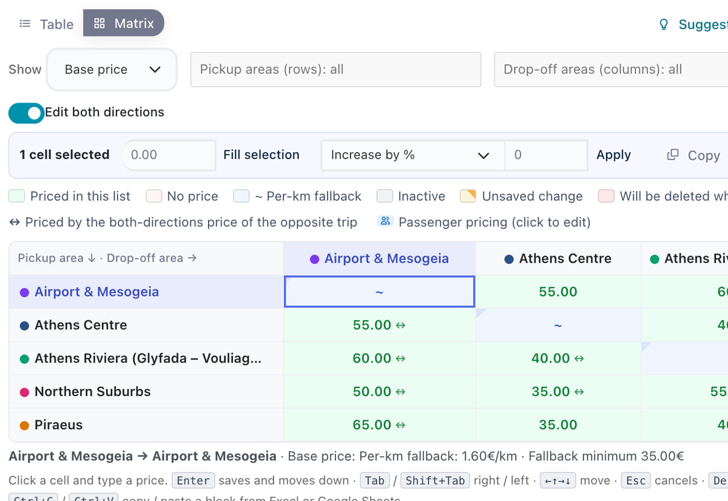Open the Pickup areas (rows) filter
Viewport: 728px width, 501px height.
[x=335, y=69]
